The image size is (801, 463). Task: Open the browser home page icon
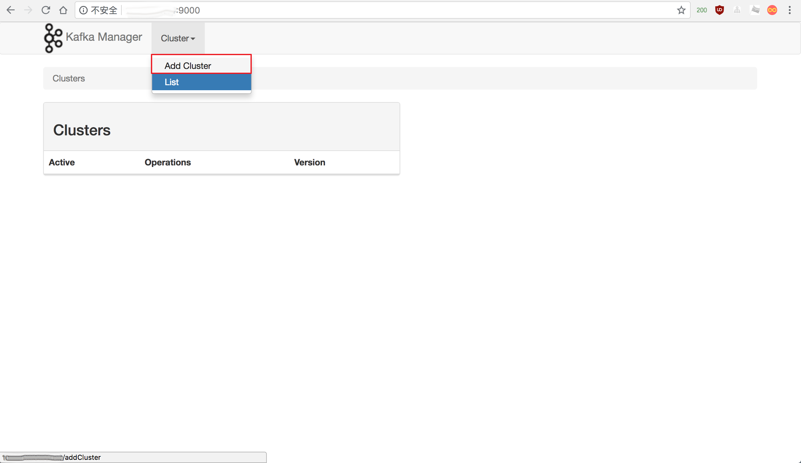63,10
